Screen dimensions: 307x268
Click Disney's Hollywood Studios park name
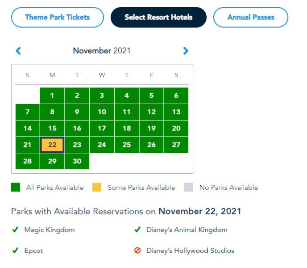click(x=190, y=251)
